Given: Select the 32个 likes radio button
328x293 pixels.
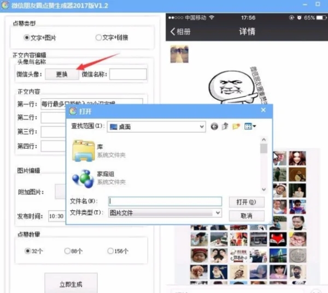Looking at the screenshot, I should point(27,251).
